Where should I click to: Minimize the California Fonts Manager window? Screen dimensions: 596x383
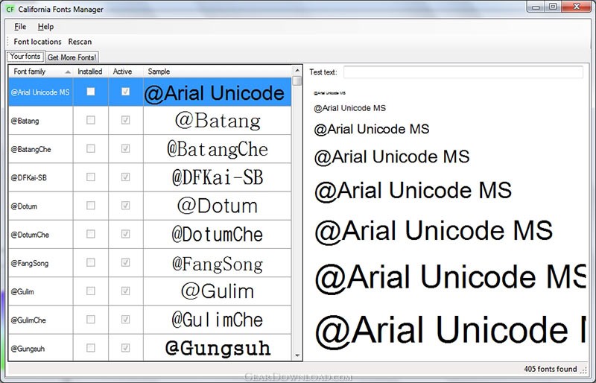click(x=536, y=7)
